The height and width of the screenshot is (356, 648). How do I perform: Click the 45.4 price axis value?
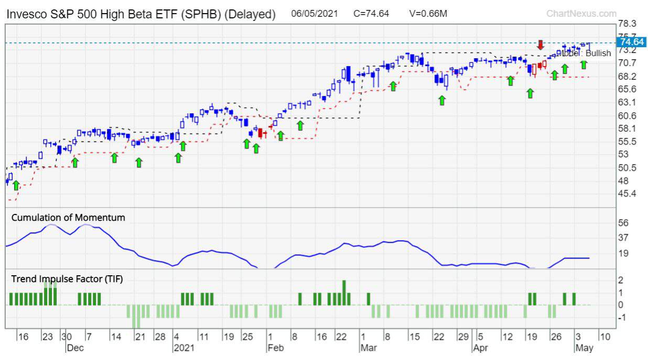627,194
